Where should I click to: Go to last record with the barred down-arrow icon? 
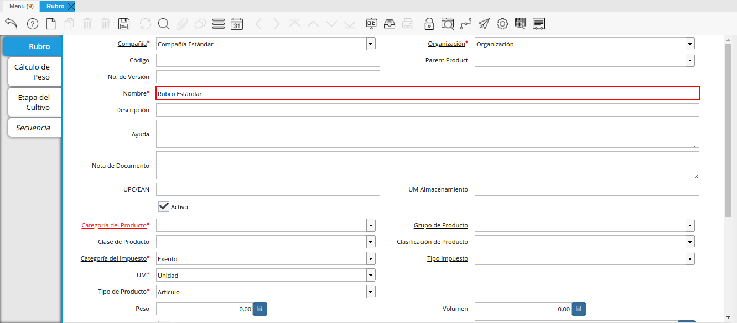[x=350, y=24]
